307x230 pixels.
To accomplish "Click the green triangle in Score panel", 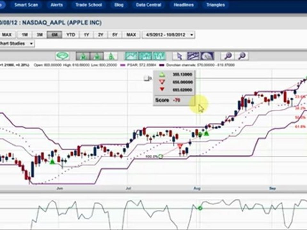I will click(162, 74).
